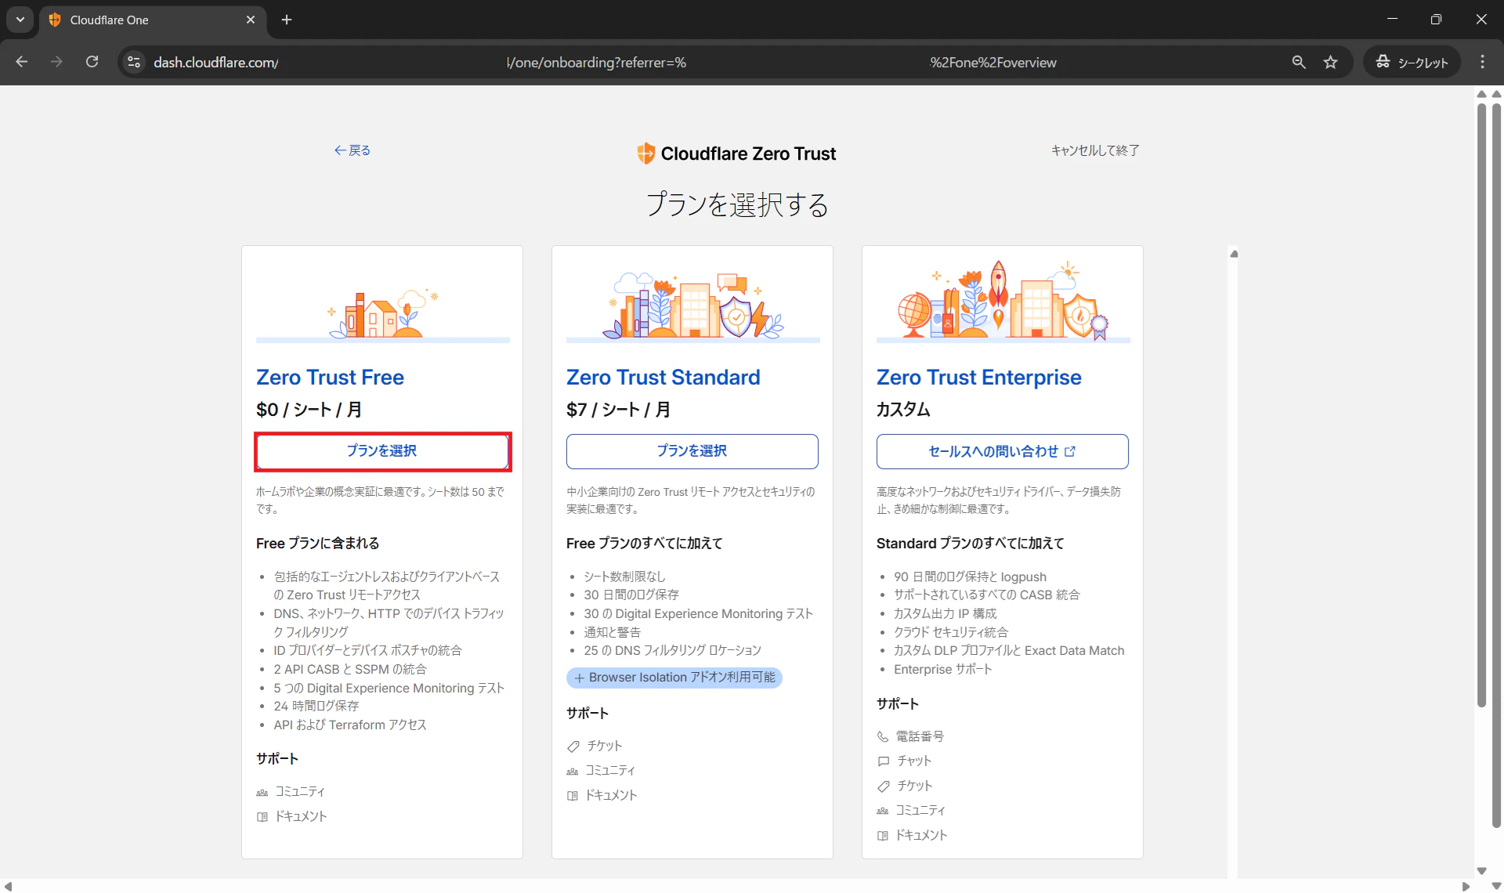This screenshot has height=893, width=1504.
Task: Click 'Enterprise サポート' list item
Action: (943, 669)
